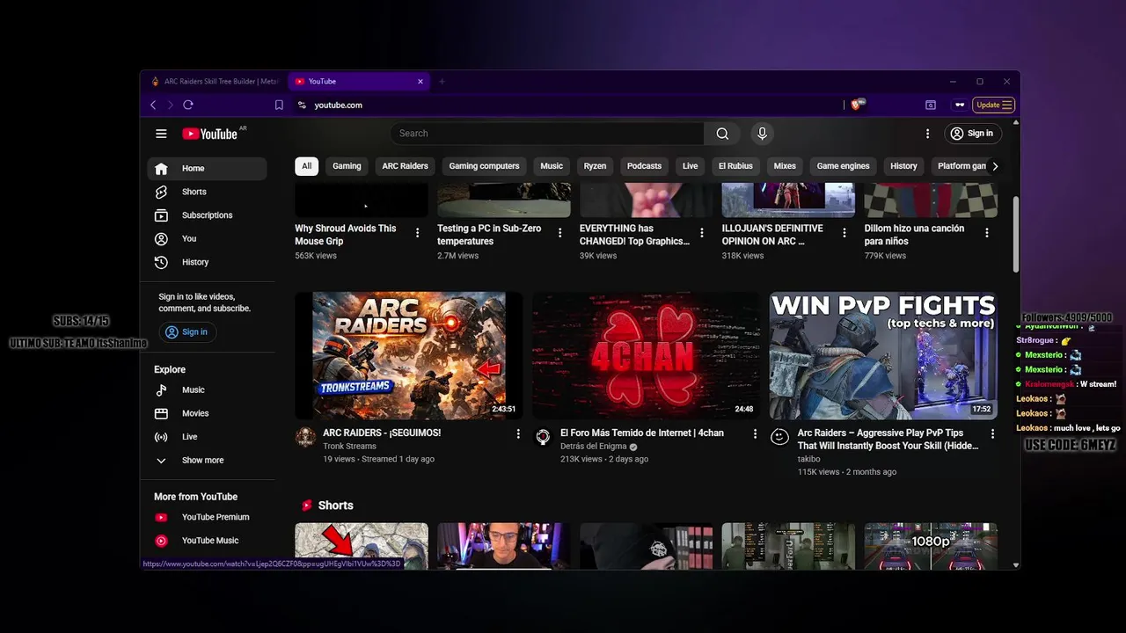Open the new tab plus button
Image resolution: width=1126 pixels, height=633 pixels.
coord(442,82)
